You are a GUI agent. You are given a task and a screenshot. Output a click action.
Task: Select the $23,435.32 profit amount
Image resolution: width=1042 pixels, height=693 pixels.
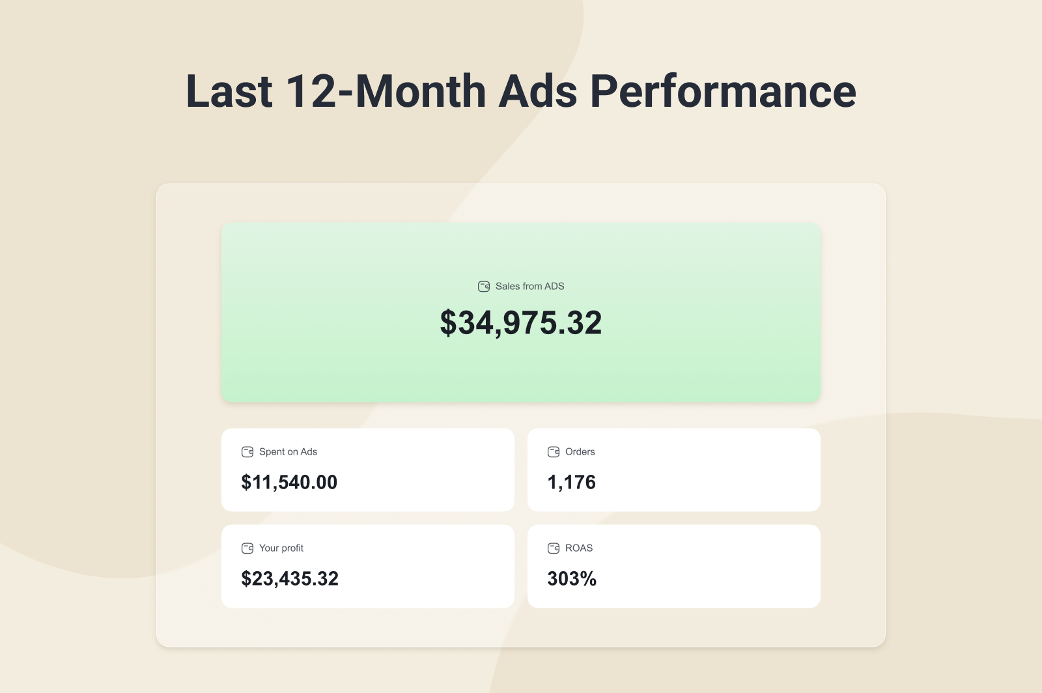pyautogui.click(x=290, y=579)
